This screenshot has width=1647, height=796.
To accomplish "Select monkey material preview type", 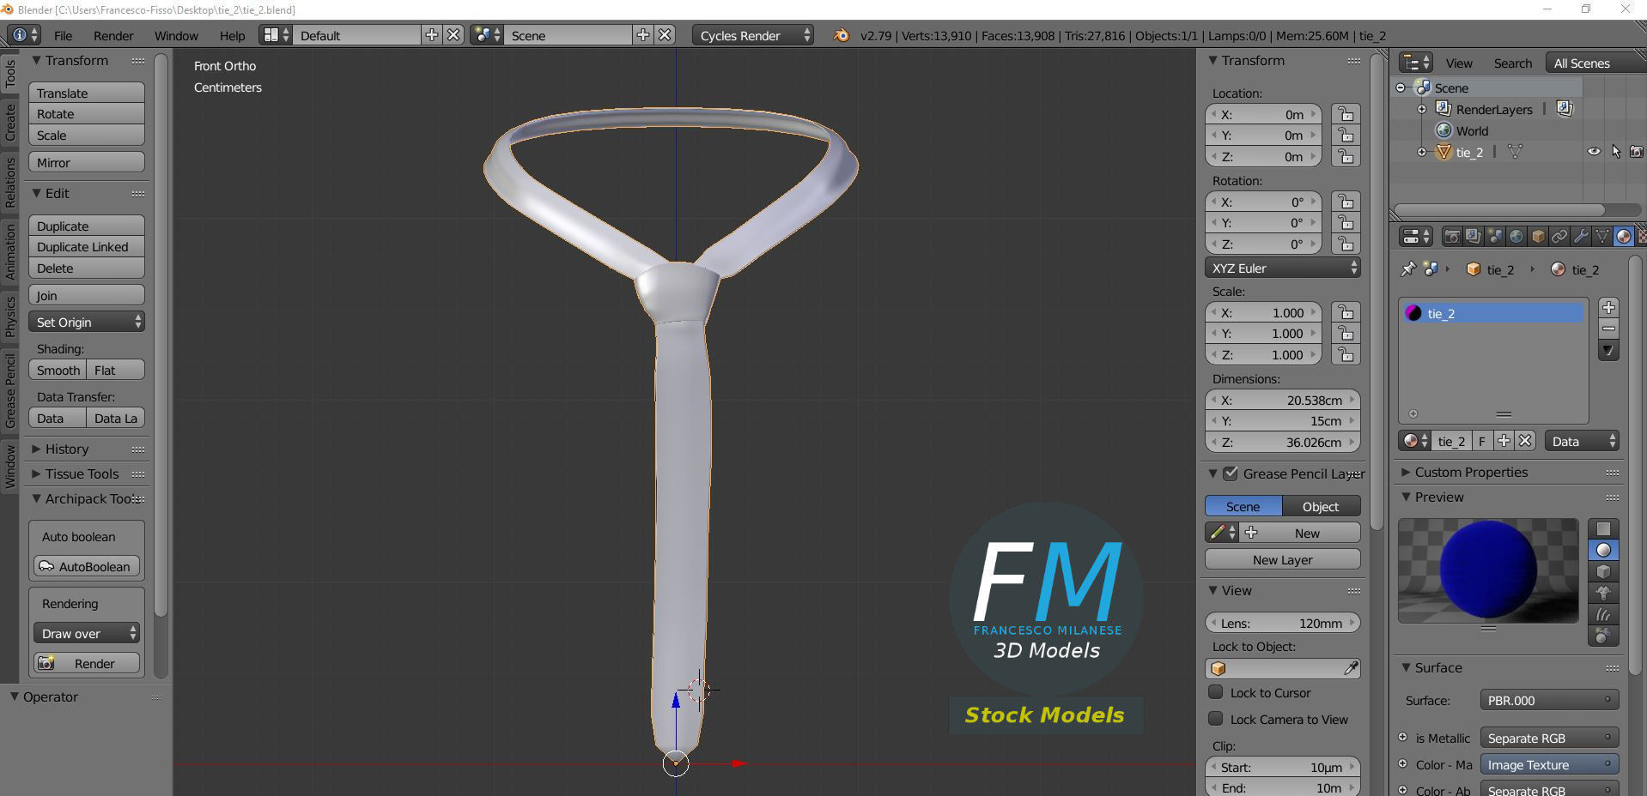I will click(x=1603, y=593).
